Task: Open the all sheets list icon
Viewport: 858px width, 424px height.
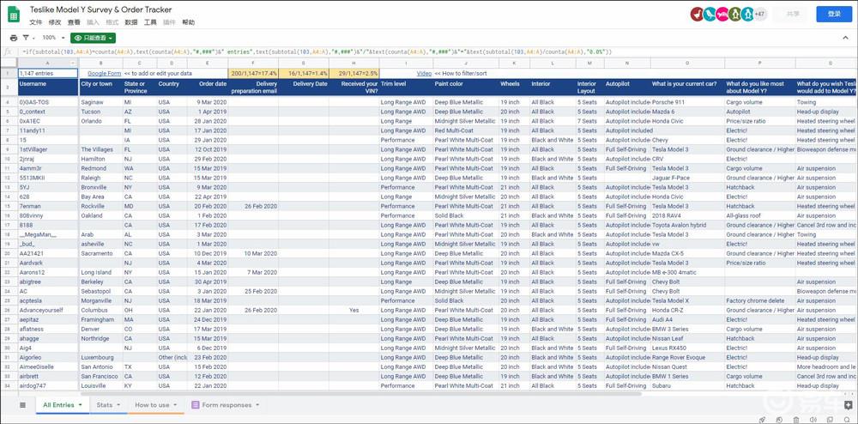Action: click(x=22, y=405)
